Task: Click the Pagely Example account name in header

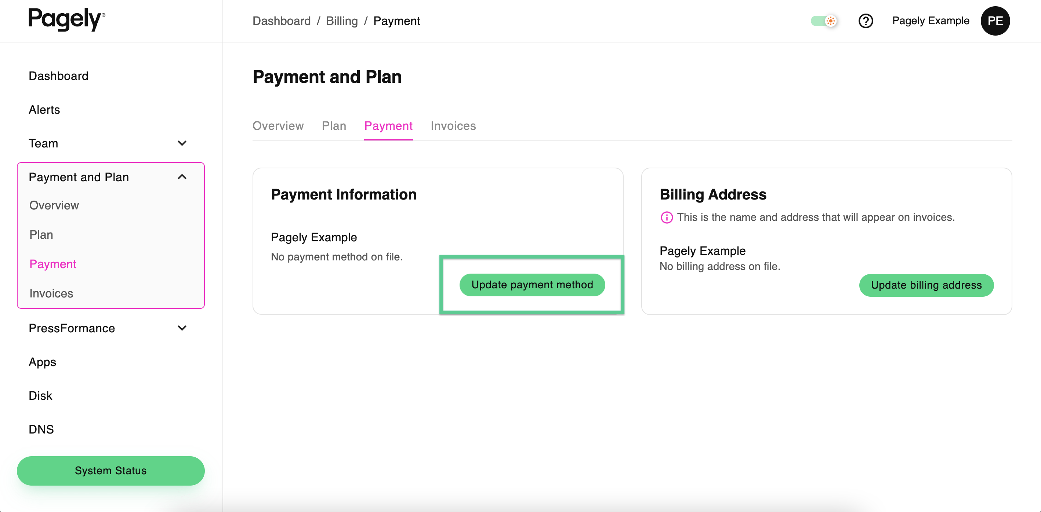Action: coord(931,21)
